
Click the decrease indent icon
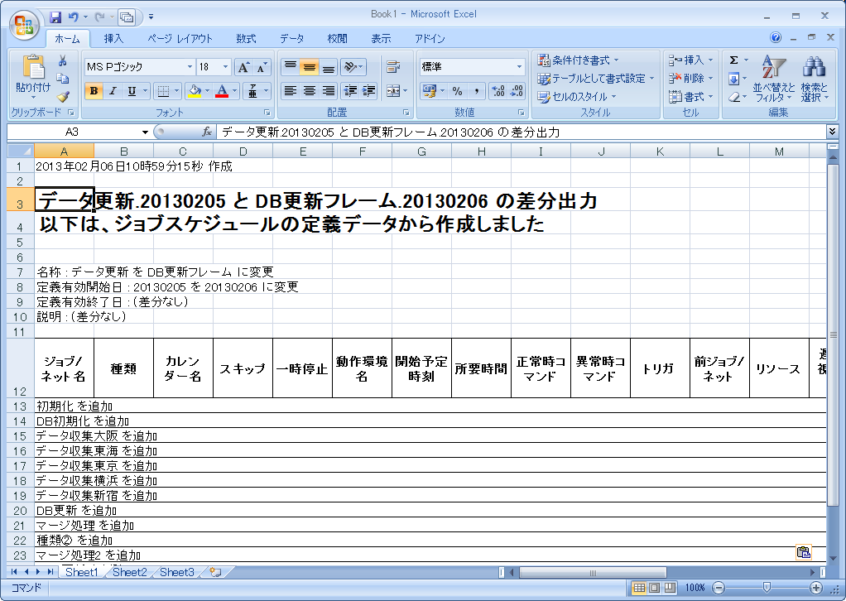[x=350, y=91]
